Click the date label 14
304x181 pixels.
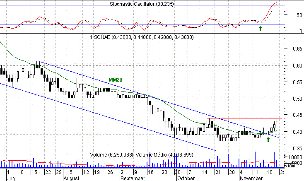204,172
